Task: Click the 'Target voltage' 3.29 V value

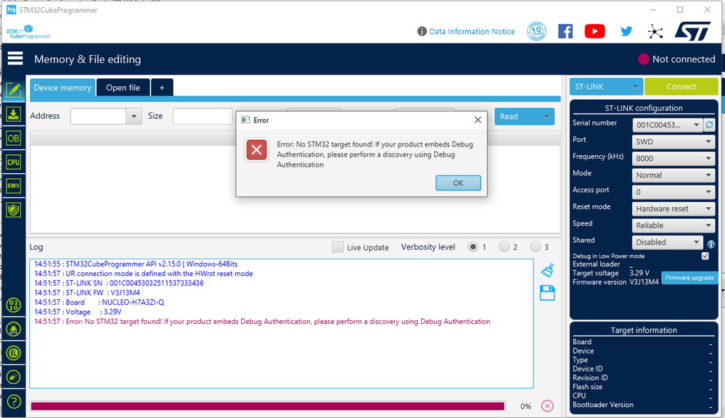Action: [639, 272]
